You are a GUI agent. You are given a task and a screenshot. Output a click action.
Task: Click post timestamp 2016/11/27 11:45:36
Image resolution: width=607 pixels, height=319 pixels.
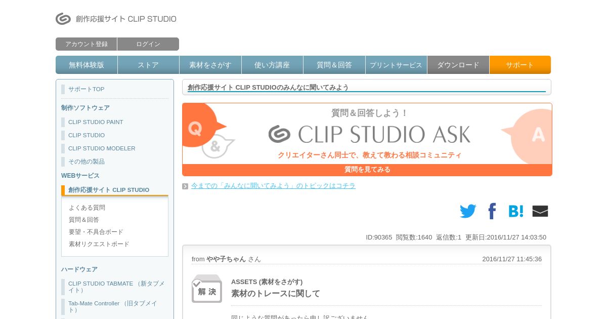(x=512, y=259)
